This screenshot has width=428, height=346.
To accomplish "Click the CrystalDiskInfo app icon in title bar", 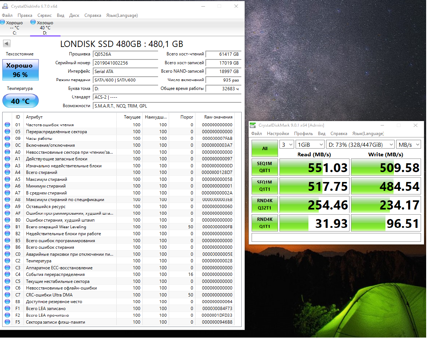I will (x=5, y=6).
